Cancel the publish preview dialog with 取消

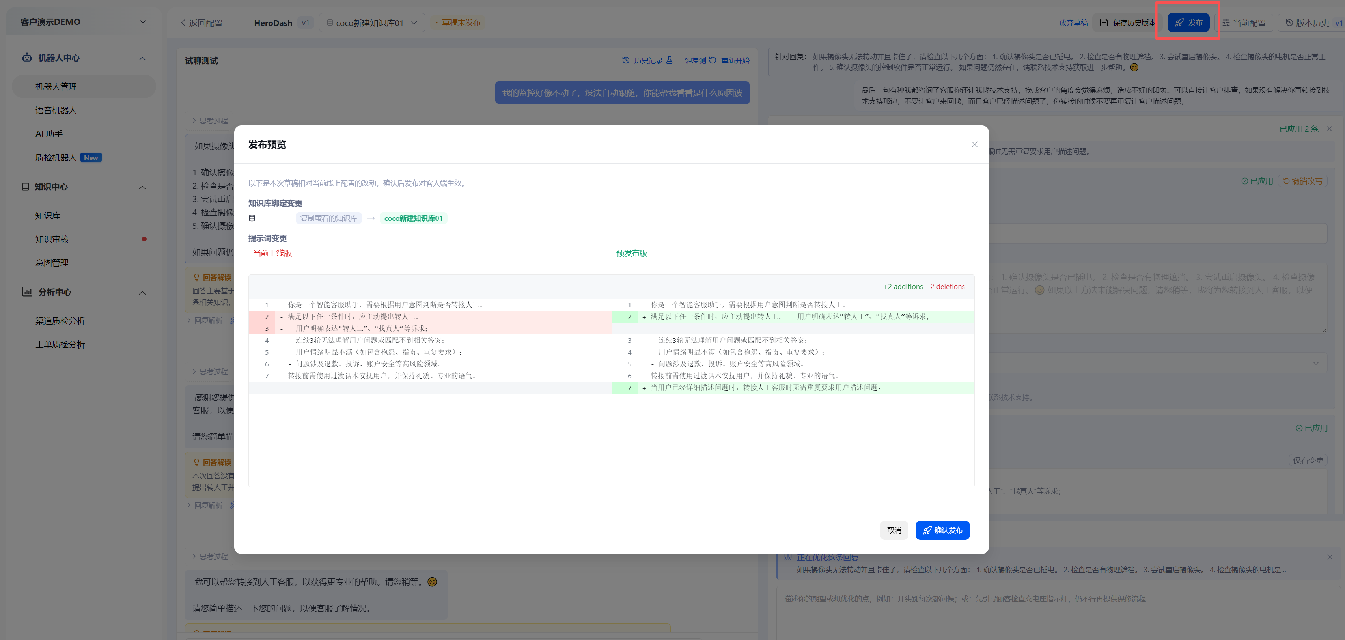pyautogui.click(x=894, y=530)
